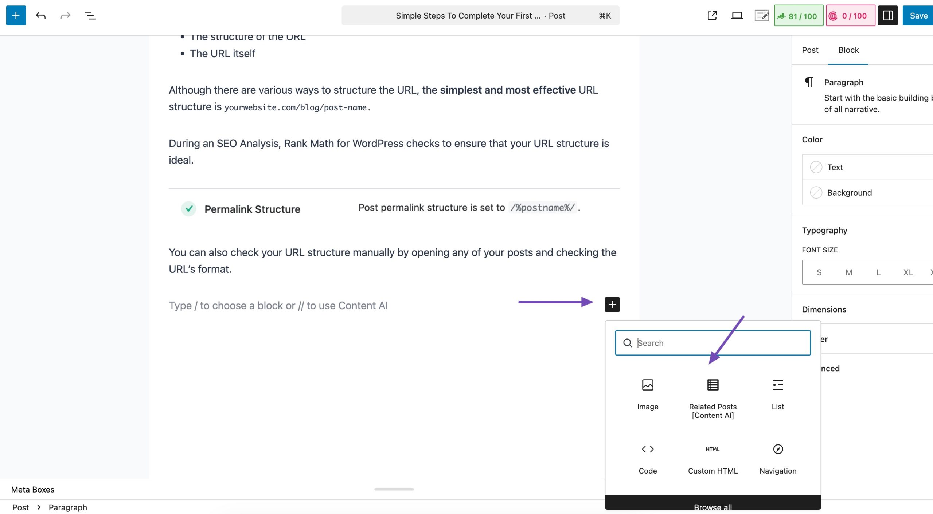Select font size L option

tap(878, 272)
